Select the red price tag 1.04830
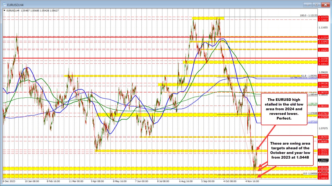Screen dimensions: 332x186 323,178
